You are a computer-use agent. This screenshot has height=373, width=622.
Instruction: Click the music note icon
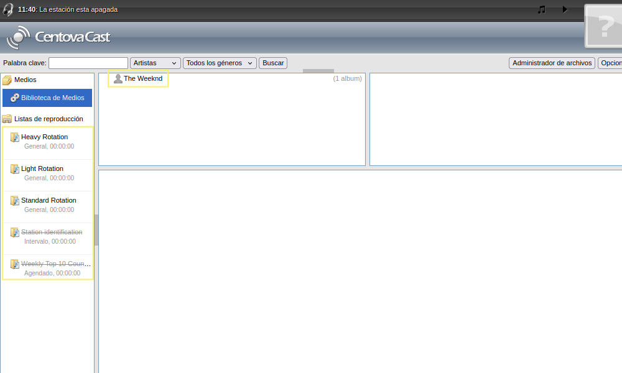pos(541,9)
